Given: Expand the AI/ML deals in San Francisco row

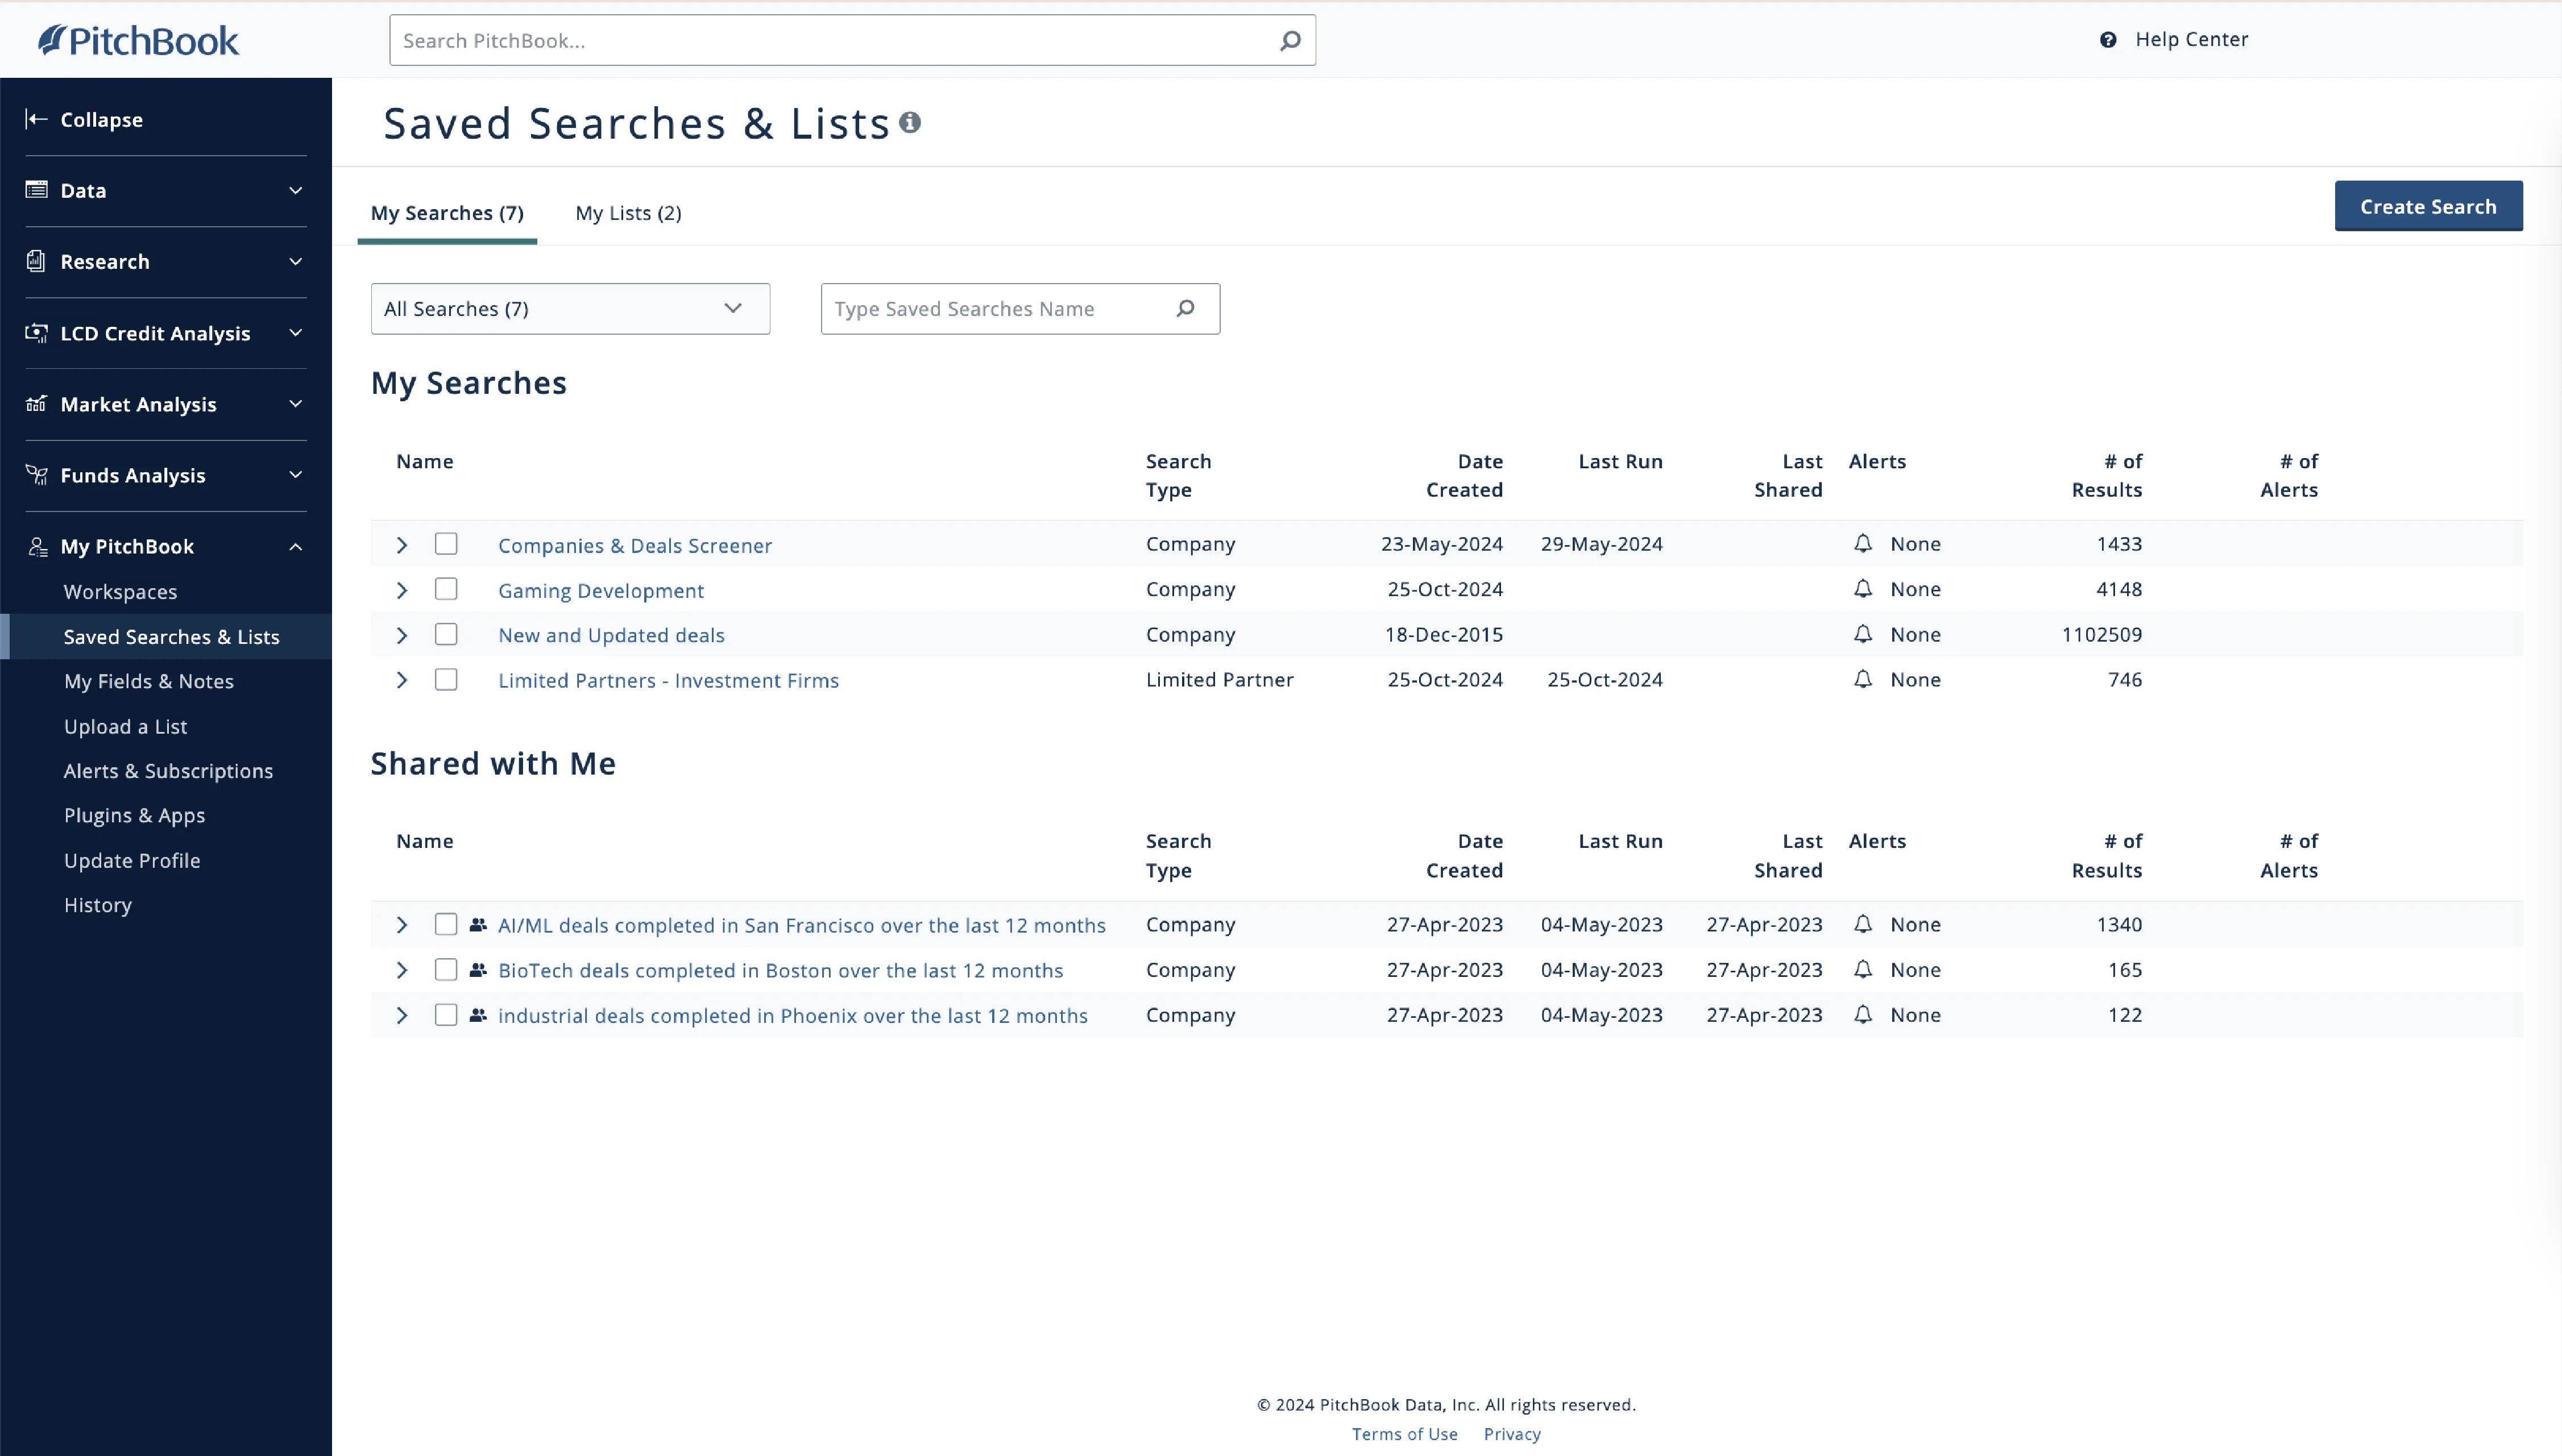Looking at the screenshot, I should coord(402,925).
